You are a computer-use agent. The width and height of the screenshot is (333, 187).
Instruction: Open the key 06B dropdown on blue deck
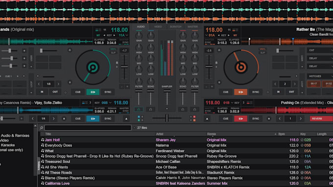coord(106,103)
